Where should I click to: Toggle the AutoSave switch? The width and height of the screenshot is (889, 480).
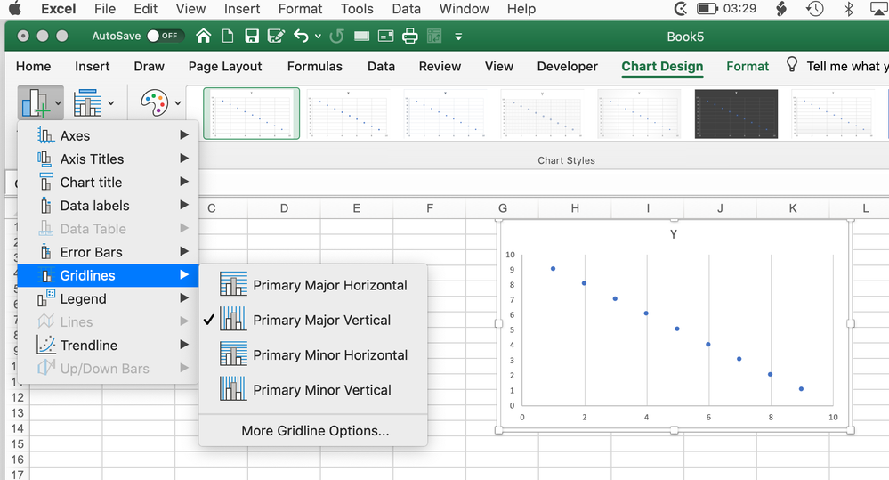tap(165, 36)
